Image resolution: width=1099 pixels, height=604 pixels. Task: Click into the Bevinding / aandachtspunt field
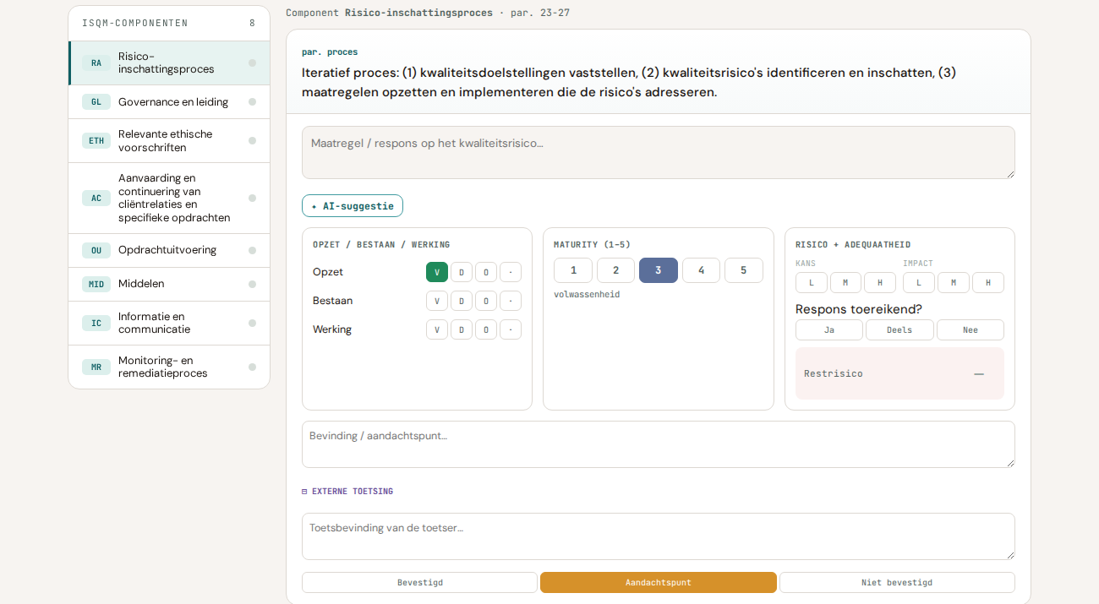coord(659,444)
